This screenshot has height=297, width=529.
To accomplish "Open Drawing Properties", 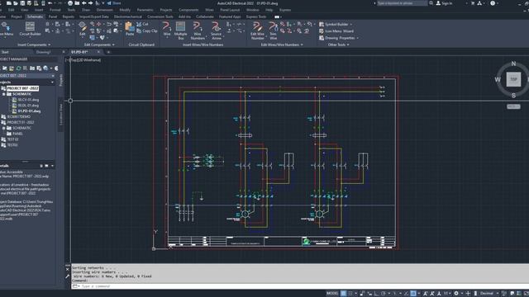I will pos(337,38).
